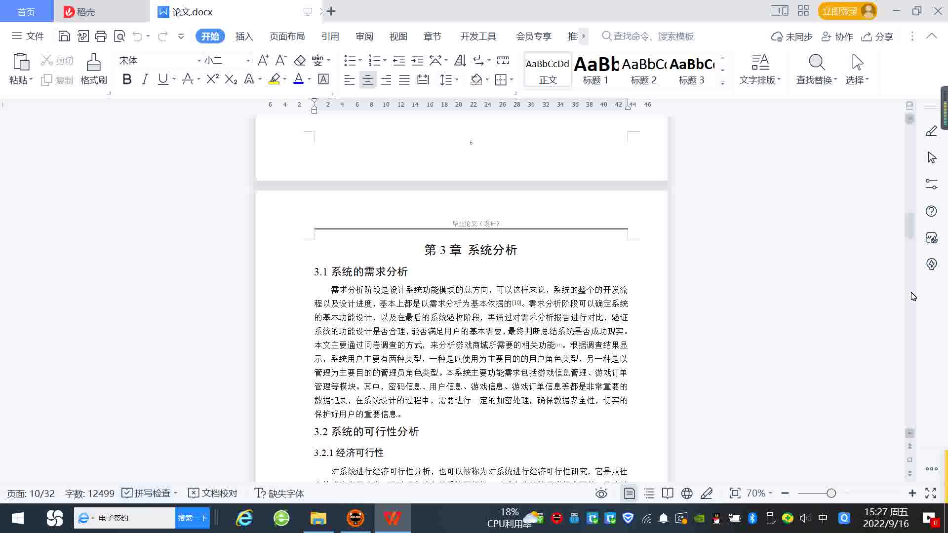
Task: Clear formatting with eraser icon
Action: click(x=299, y=60)
